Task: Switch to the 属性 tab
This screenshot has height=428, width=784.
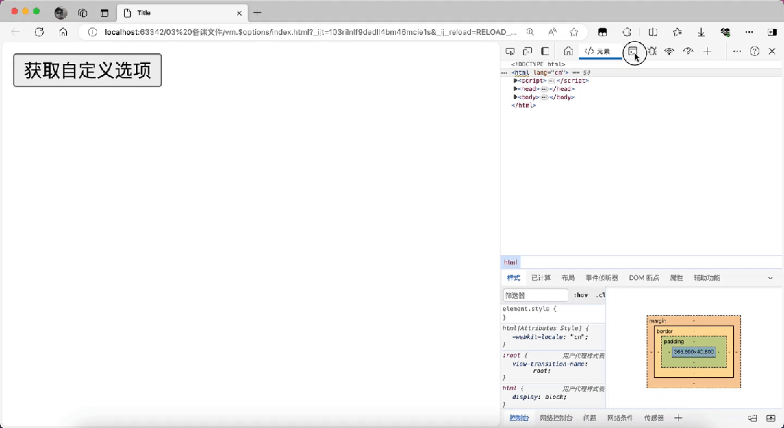Action: (676, 278)
